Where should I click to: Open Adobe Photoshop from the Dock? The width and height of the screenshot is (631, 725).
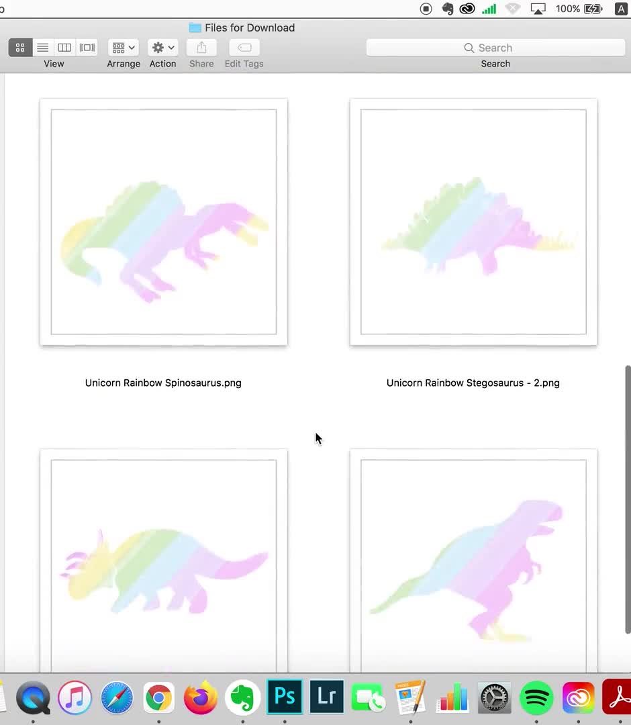tap(285, 697)
